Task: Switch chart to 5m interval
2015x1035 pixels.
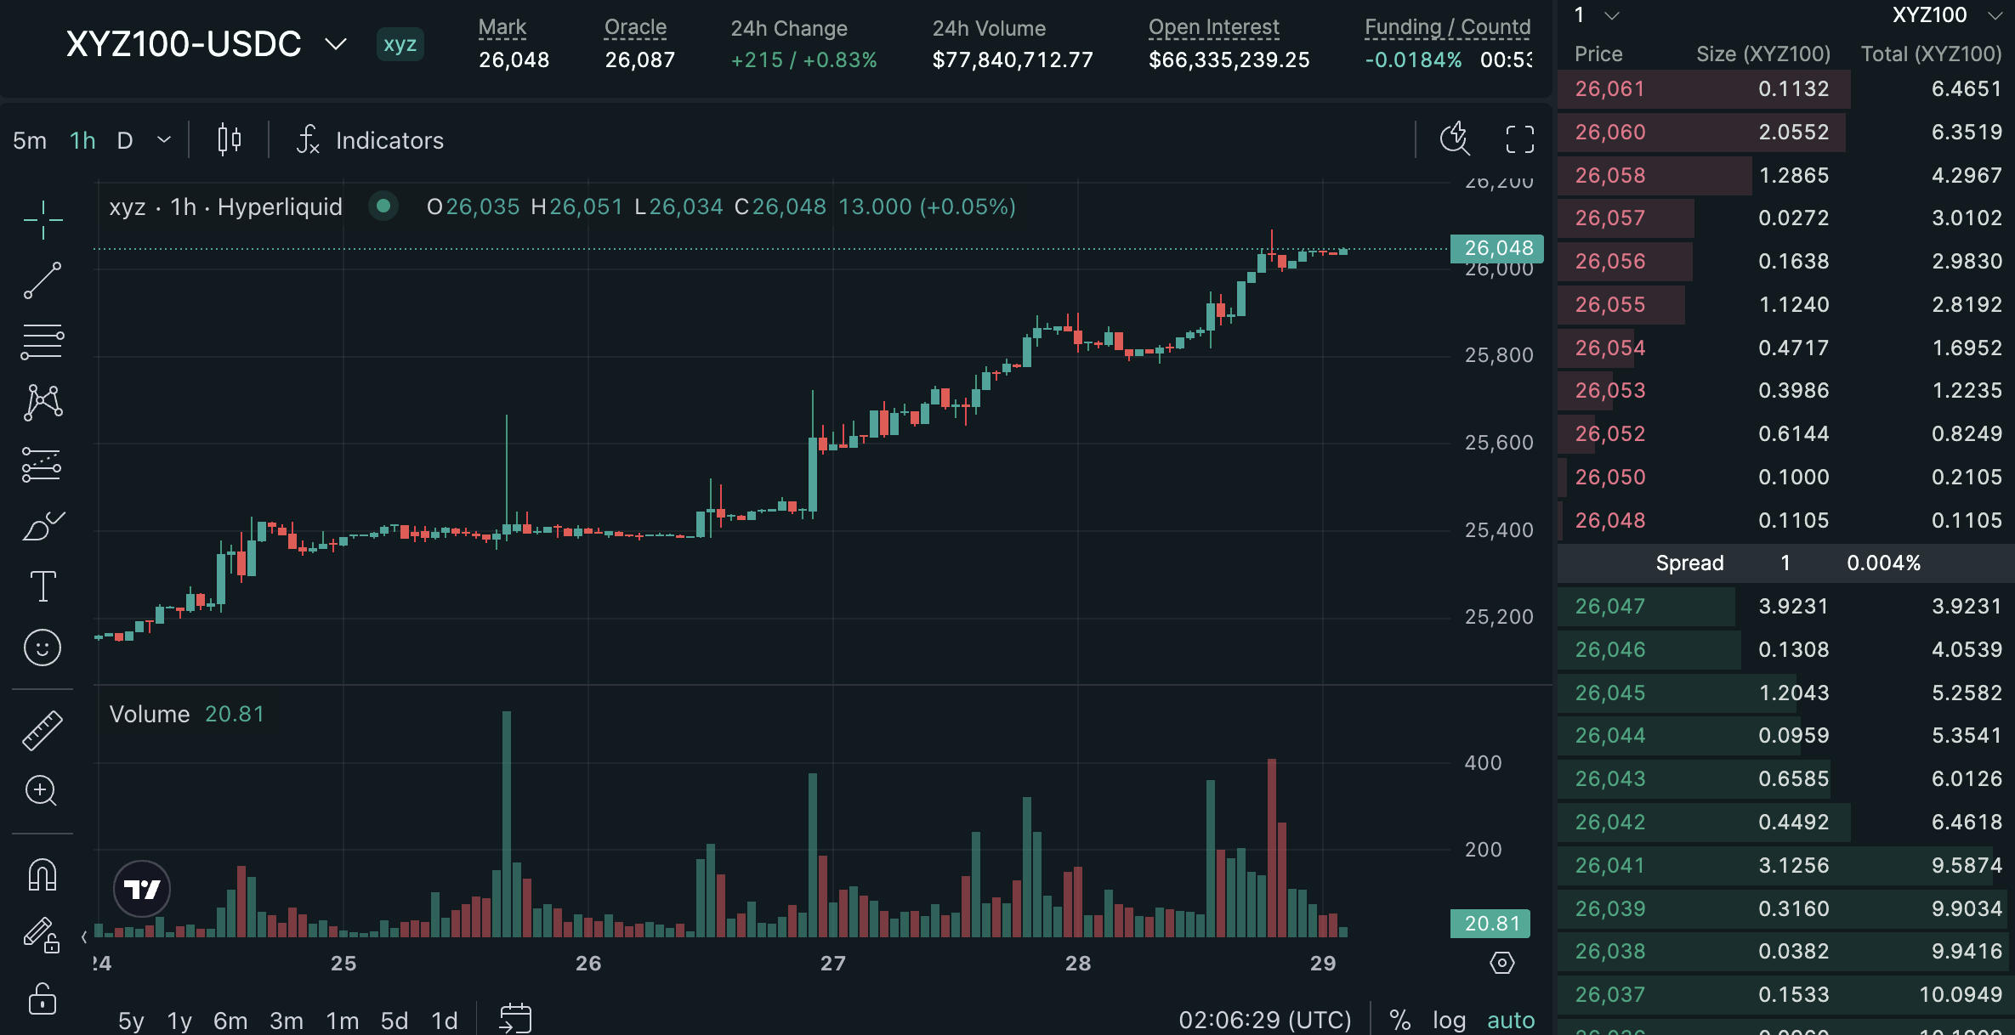Action: click(x=30, y=140)
